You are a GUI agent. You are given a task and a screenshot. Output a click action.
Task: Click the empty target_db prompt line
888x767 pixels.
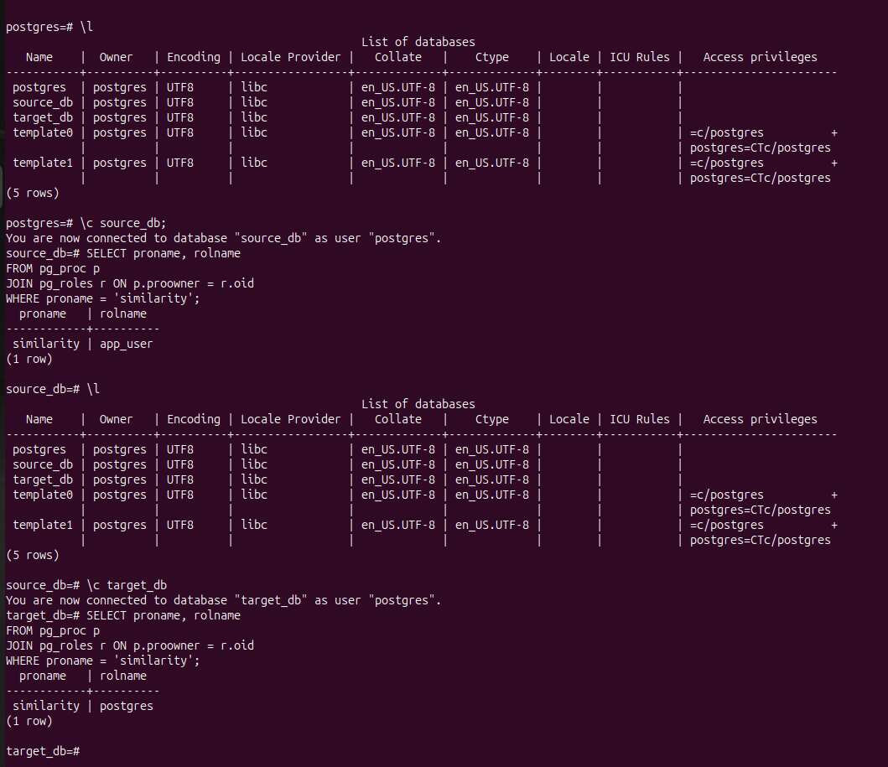(43, 751)
